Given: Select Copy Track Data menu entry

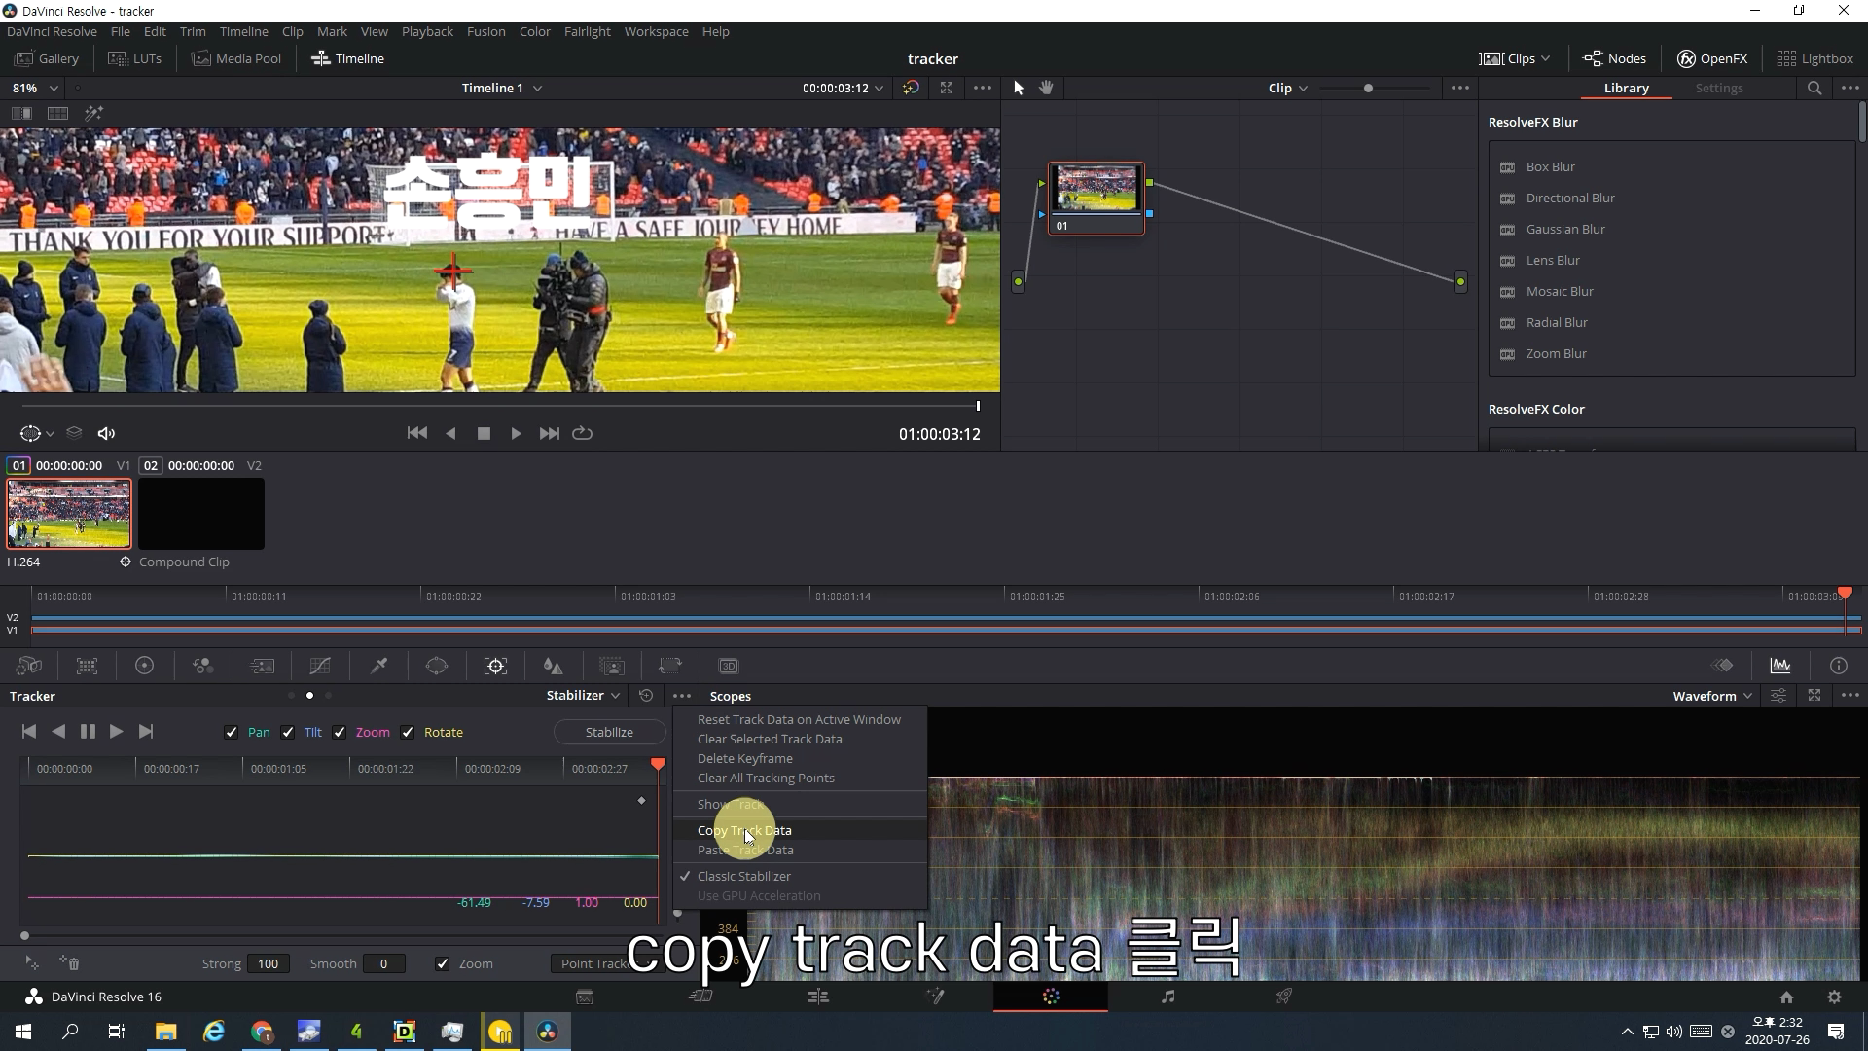Looking at the screenshot, I should [x=744, y=830].
